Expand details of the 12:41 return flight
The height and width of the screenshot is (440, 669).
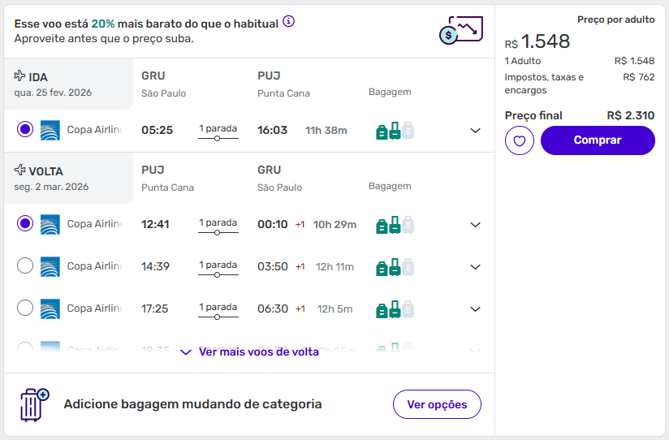[476, 225]
